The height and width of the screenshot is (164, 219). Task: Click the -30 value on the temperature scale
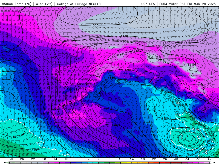point(10,159)
